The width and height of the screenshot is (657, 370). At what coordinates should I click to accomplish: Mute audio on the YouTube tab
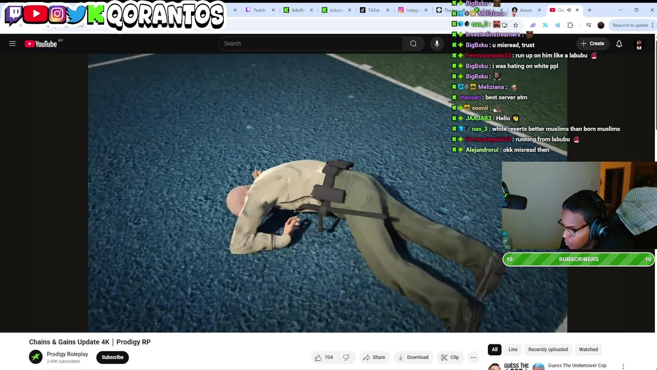(x=569, y=10)
